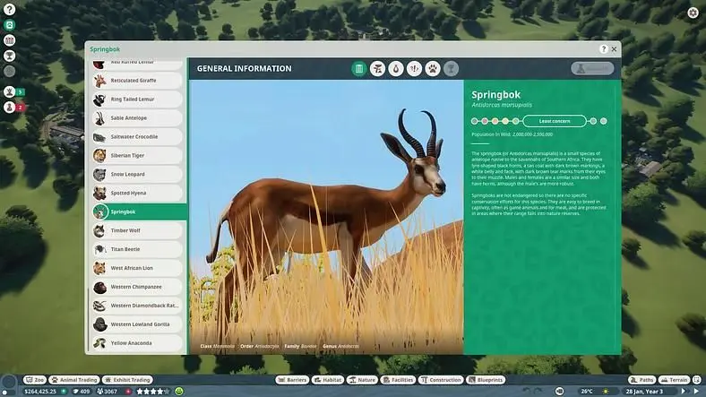This screenshot has height=397, width=706.
Task: Open the trophy icon in left sidebar
Action: 9,56
